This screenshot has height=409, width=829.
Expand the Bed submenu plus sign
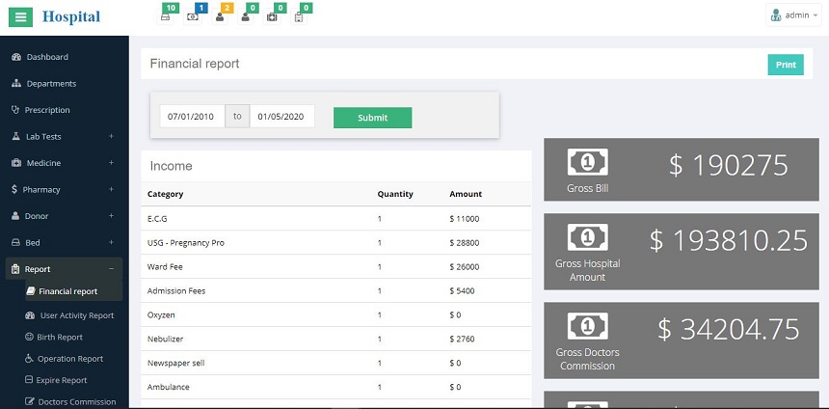111,242
